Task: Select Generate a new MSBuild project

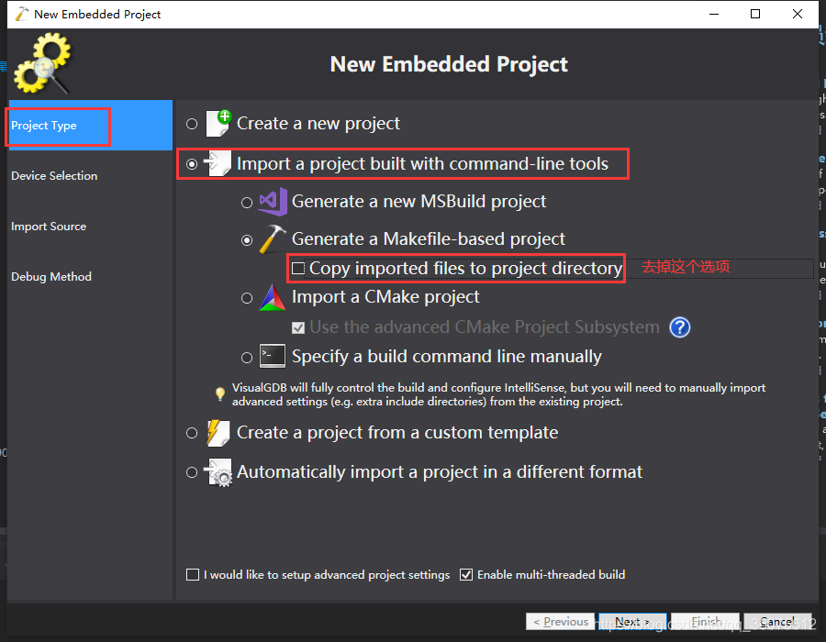Action: 247,202
